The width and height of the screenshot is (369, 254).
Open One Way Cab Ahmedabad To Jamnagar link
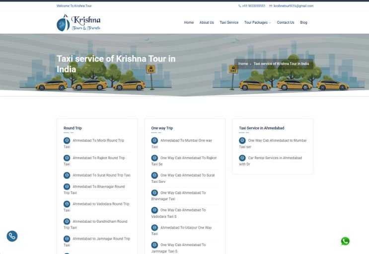click(179, 248)
